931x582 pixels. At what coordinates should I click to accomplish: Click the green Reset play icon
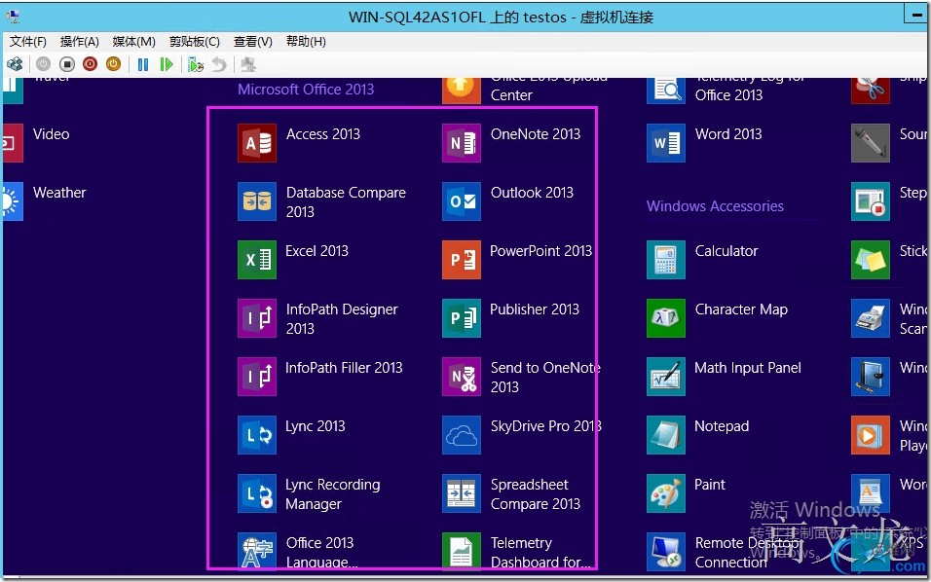click(167, 64)
